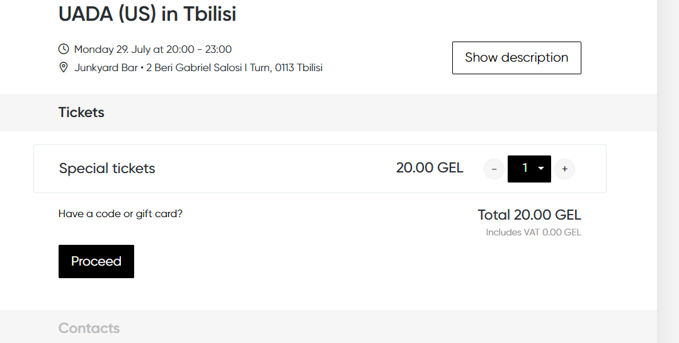Click the 20.00 GEL ticket price
The width and height of the screenshot is (679, 343).
[430, 168]
